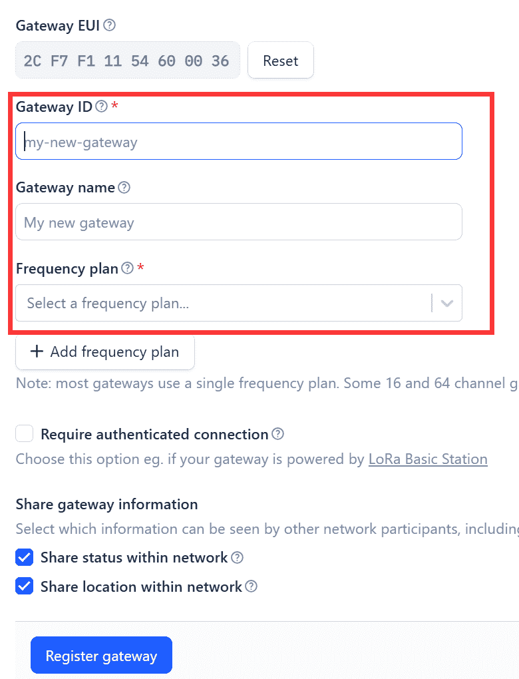Click the Gateway ID help icon
Viewport: 519px width, 679px height.
[101, 106]
